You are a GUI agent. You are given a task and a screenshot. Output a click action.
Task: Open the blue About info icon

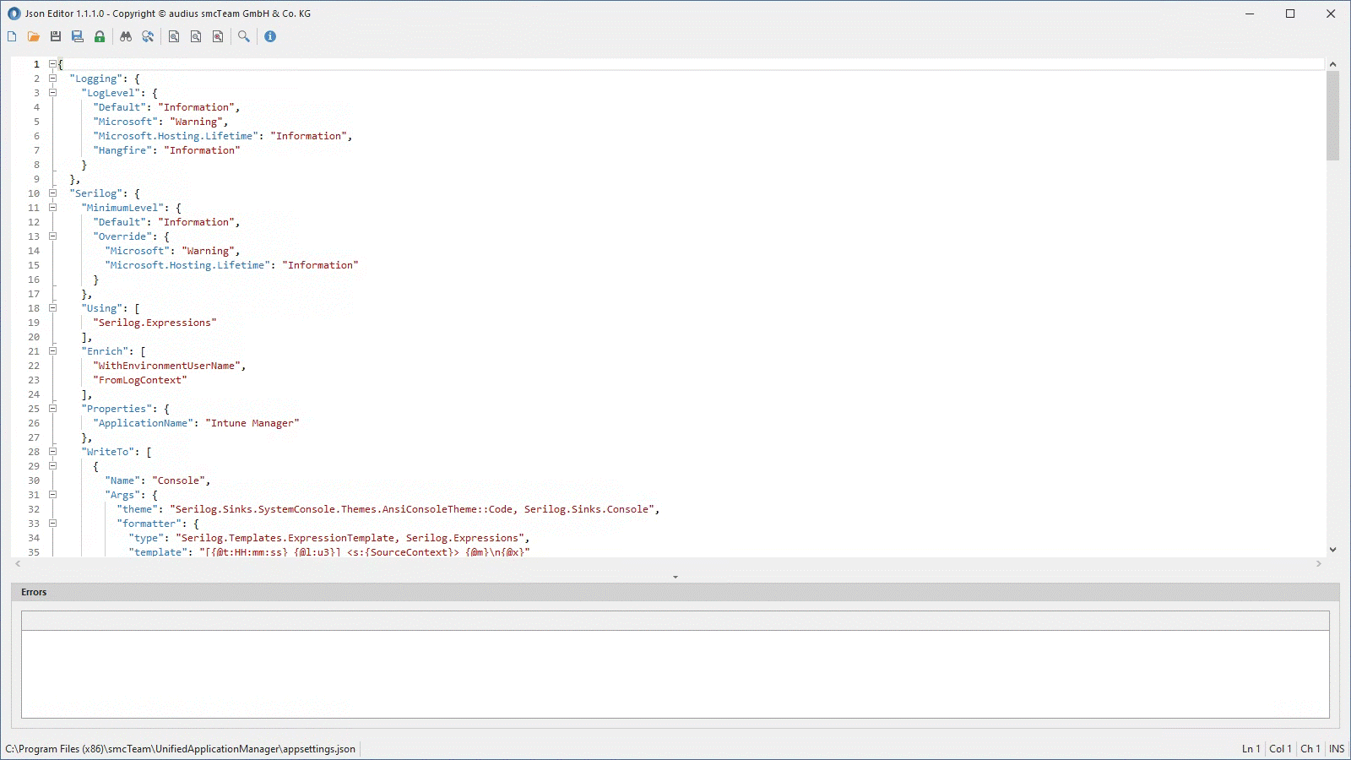(270, 36)
